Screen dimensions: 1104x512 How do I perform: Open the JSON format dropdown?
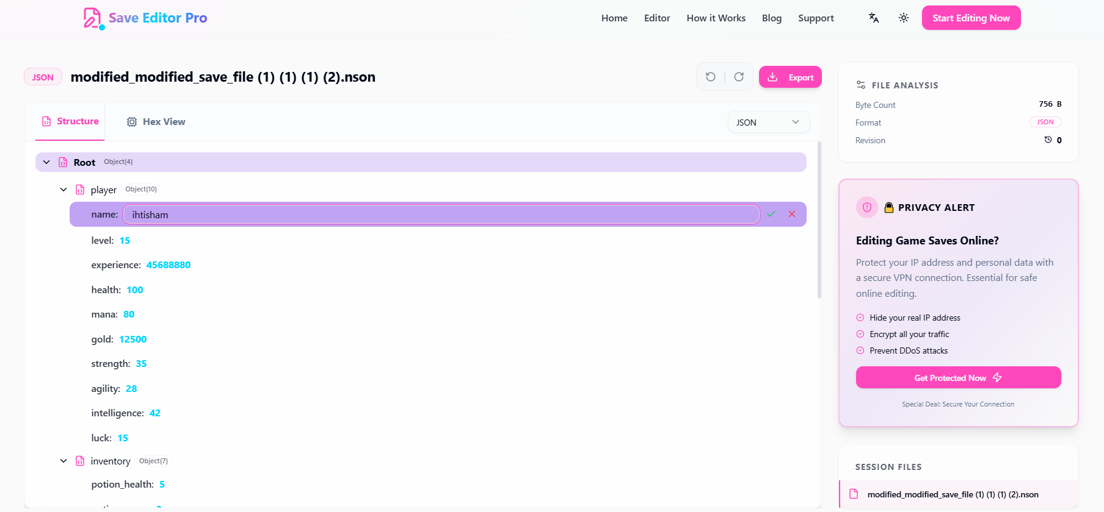tap(769, 122)
